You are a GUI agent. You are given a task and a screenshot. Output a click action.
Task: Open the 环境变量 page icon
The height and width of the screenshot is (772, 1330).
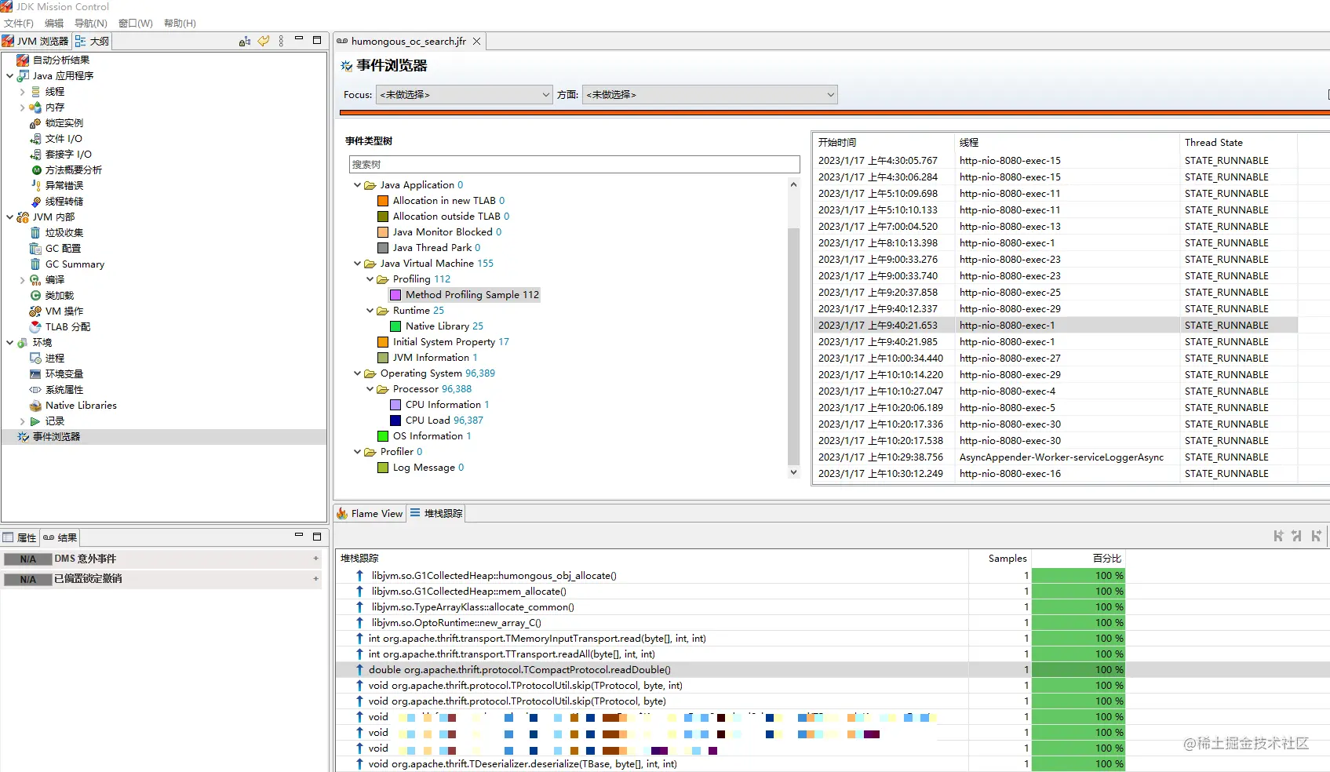35,374
